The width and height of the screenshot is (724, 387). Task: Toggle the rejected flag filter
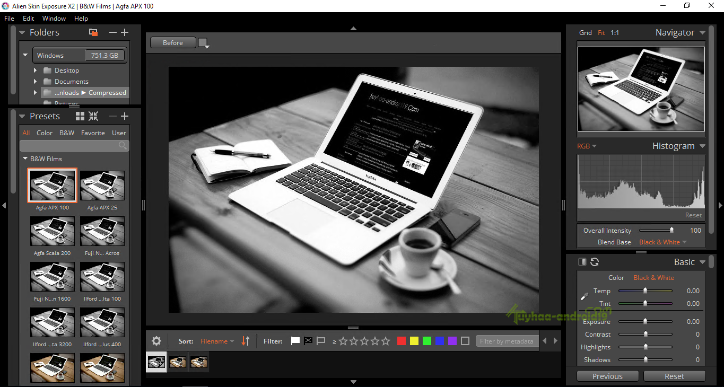pyautogui.click(x=308, y=341)
